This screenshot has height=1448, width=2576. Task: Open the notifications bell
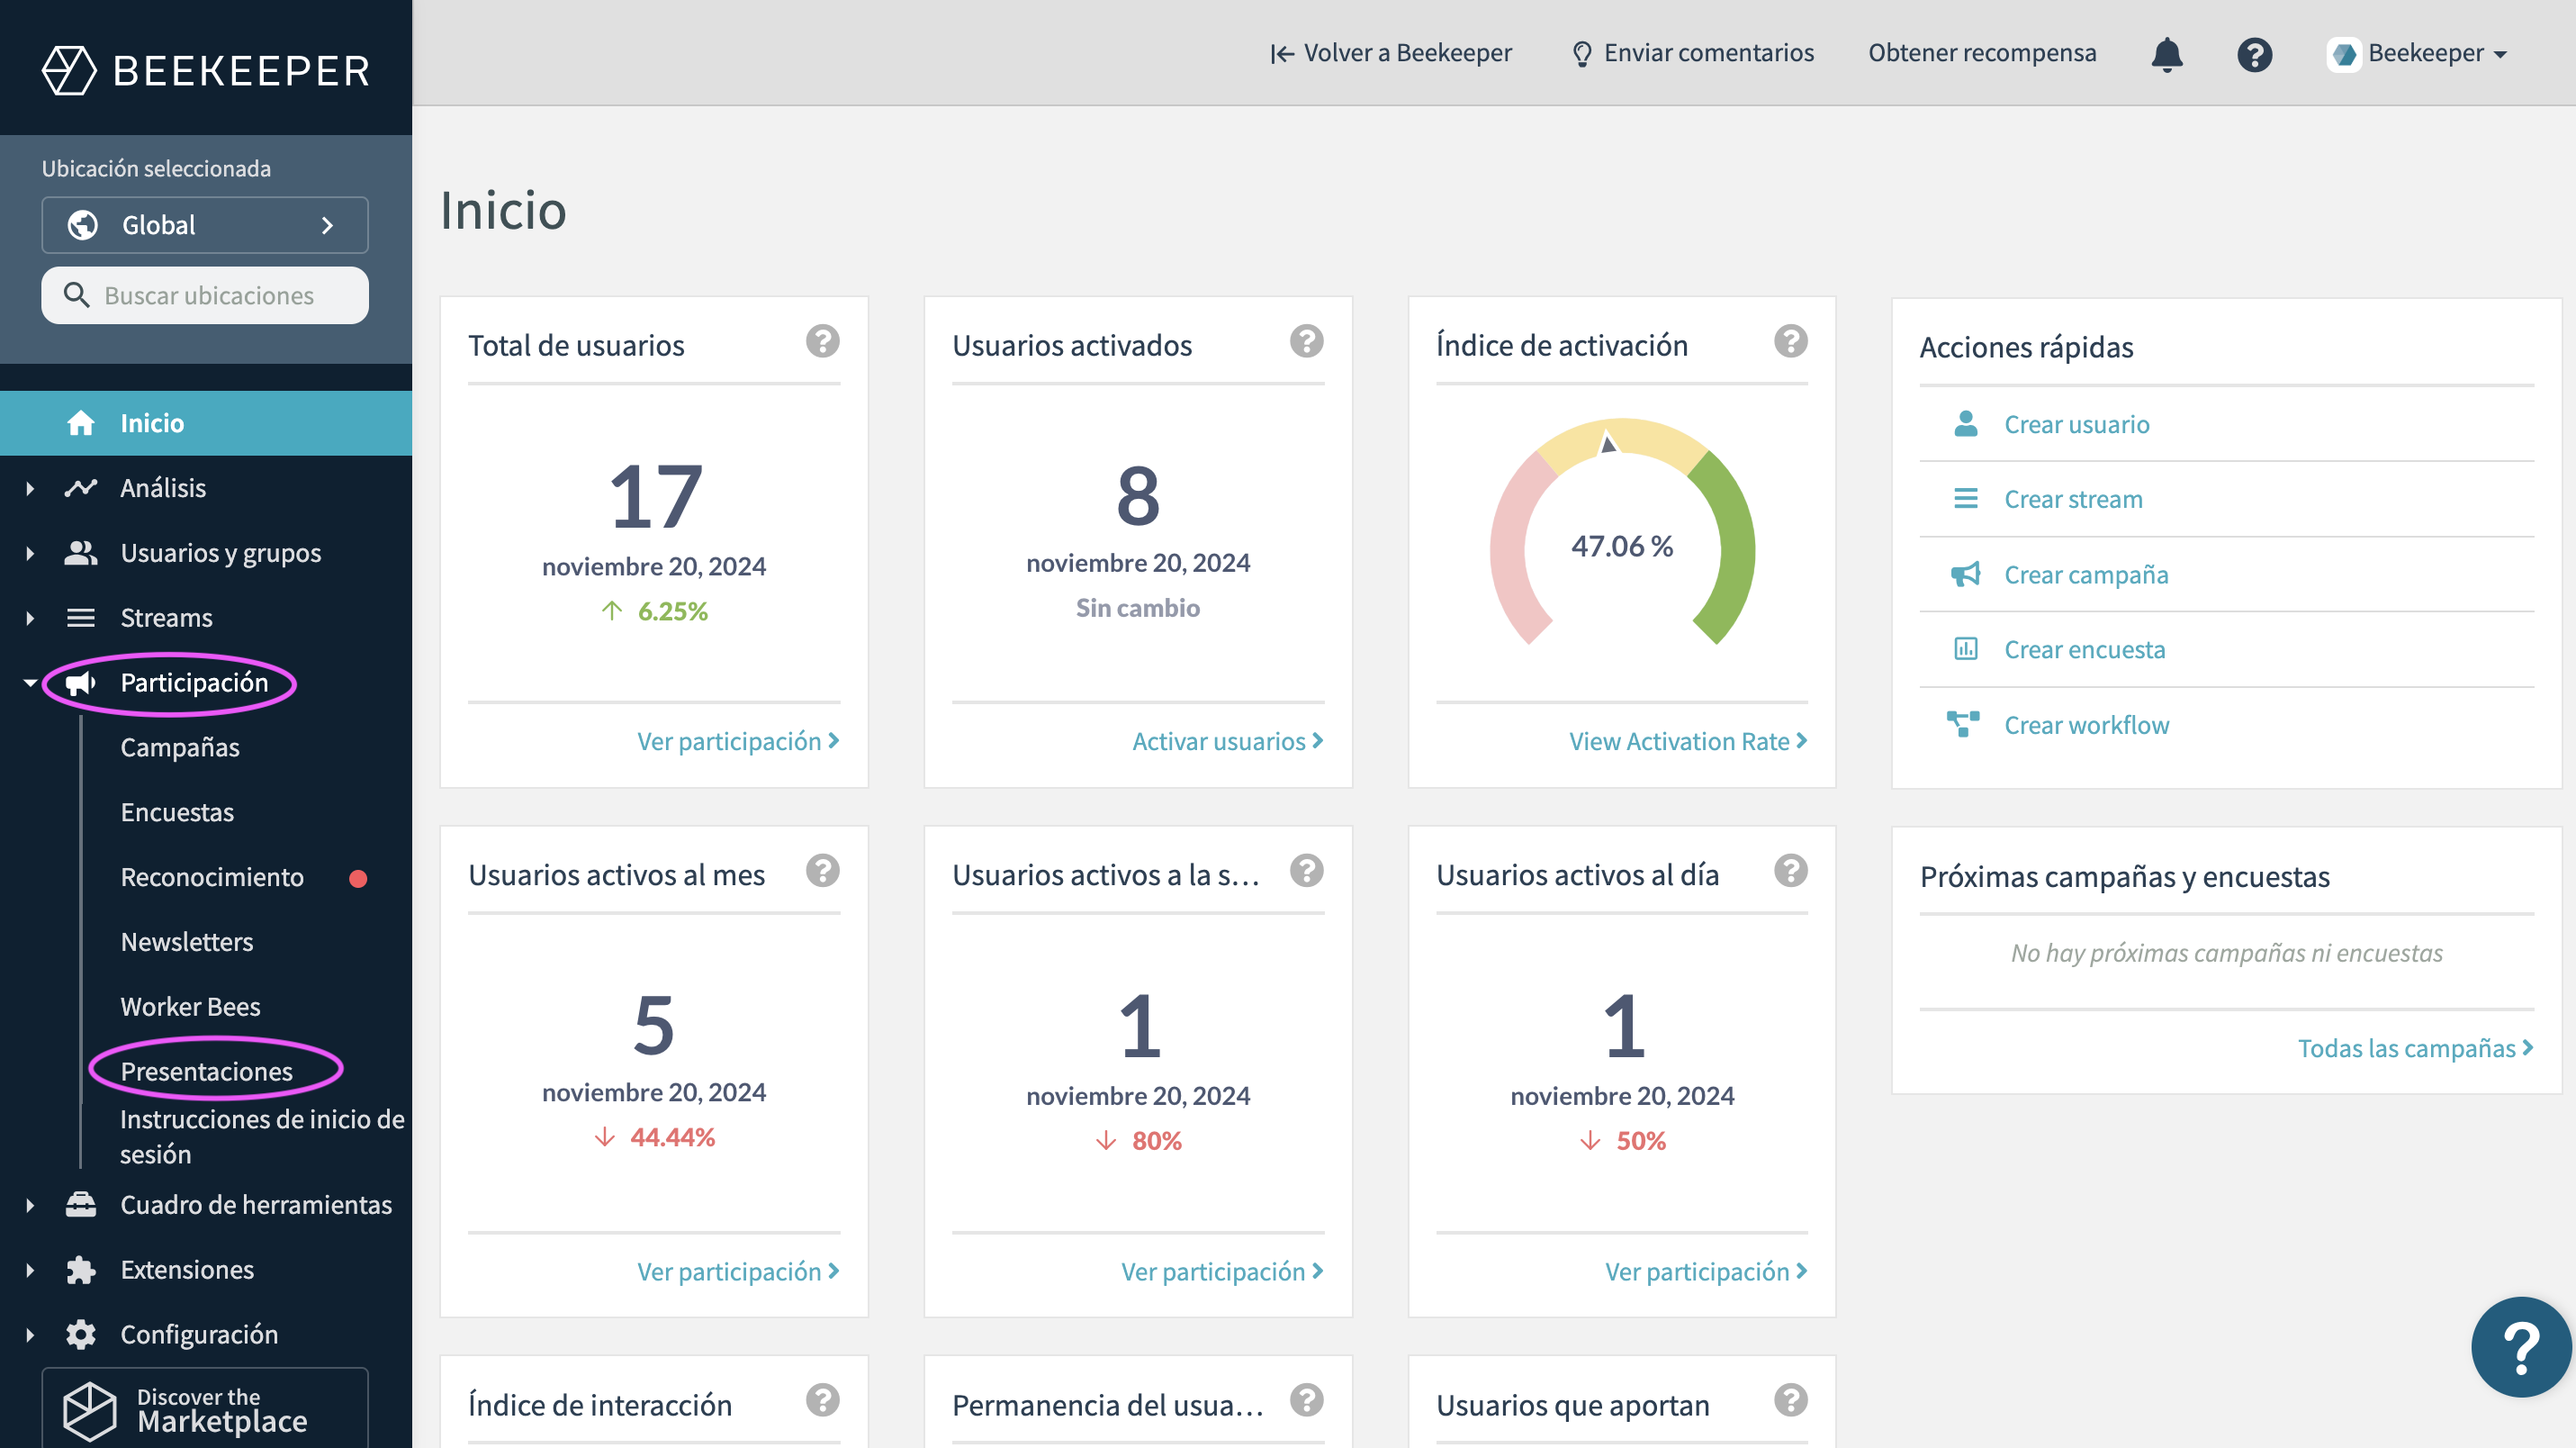coord(2166,54)
